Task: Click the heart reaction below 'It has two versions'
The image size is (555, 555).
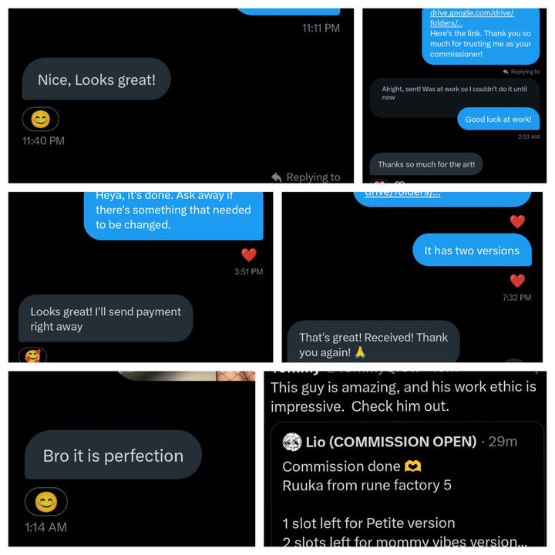Action: (517, 281)
